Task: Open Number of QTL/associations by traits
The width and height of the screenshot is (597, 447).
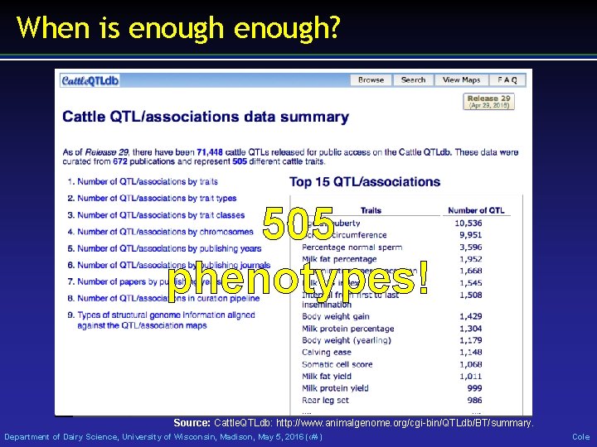Action: point(148,181)
